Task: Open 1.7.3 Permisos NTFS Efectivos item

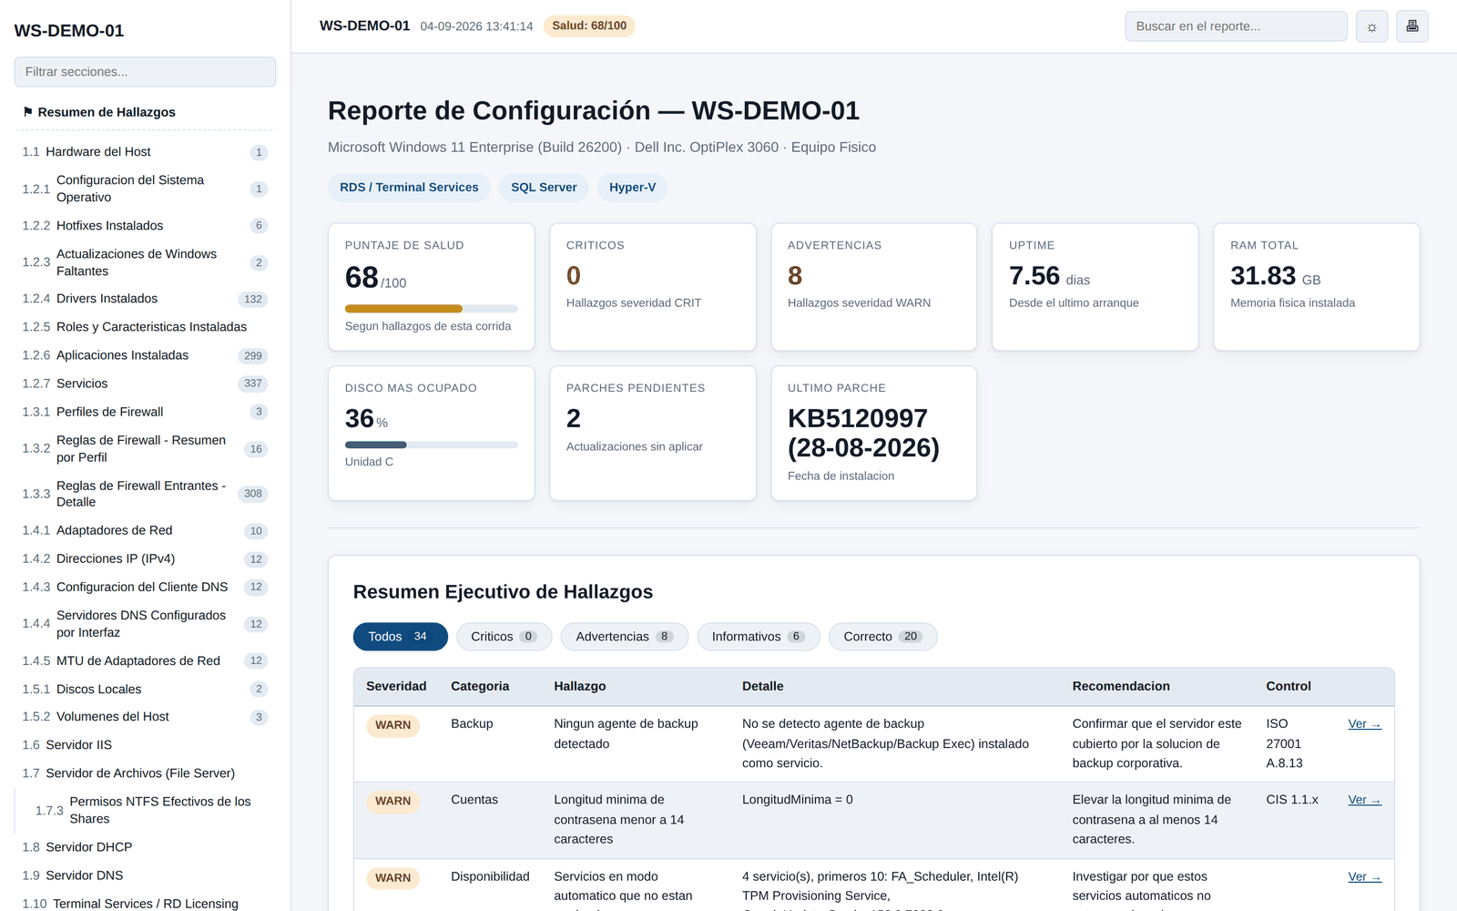Action: pos(145,810)
